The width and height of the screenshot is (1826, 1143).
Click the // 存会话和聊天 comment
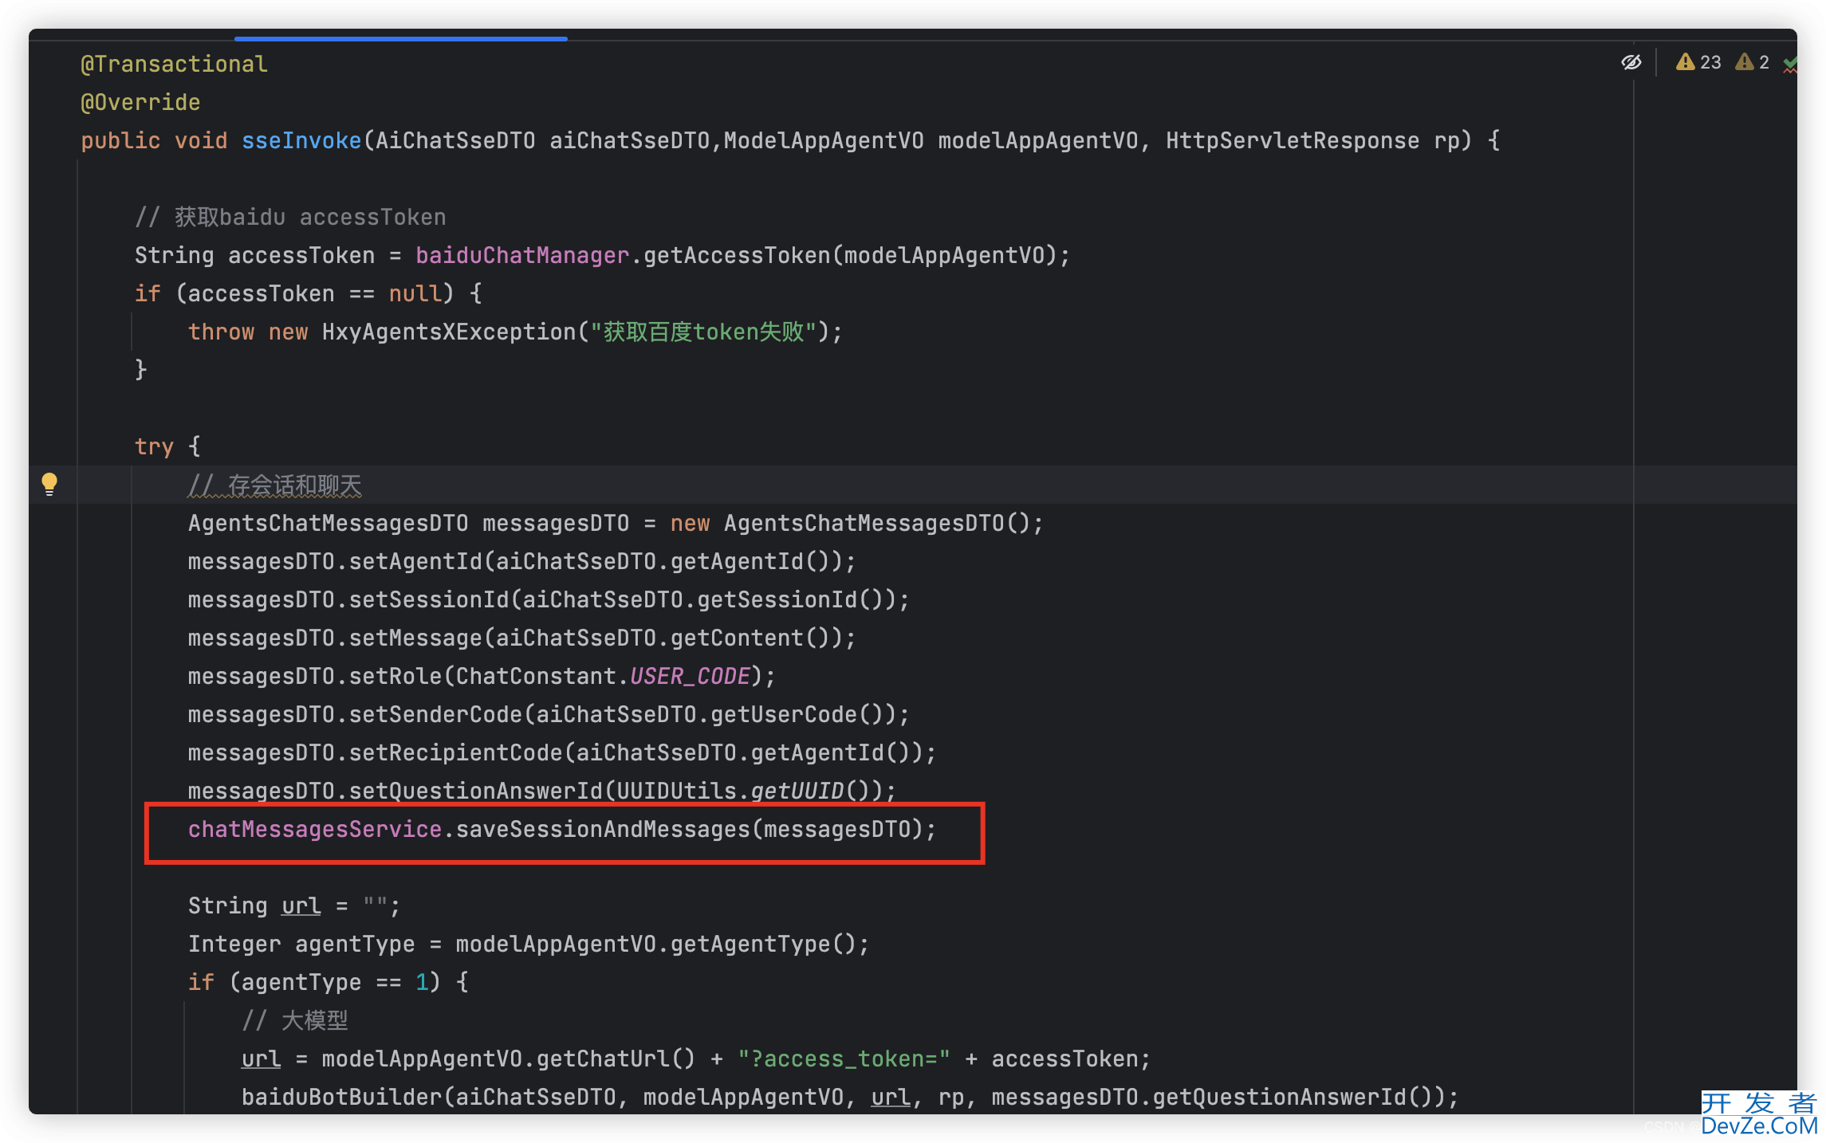[x=274, y=485]
